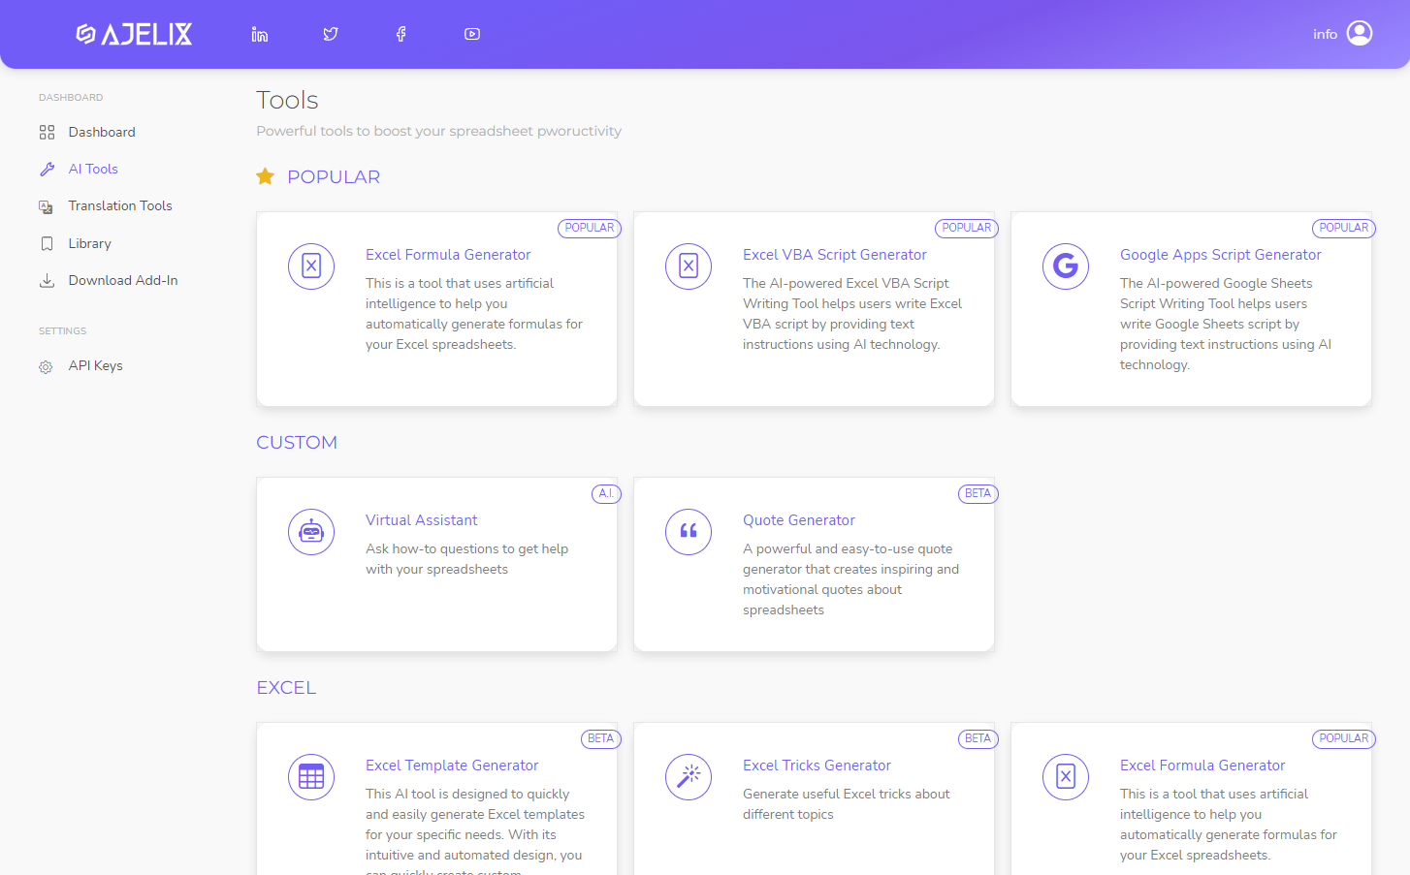Open the Twitter icon in header

tap(331, 34)
